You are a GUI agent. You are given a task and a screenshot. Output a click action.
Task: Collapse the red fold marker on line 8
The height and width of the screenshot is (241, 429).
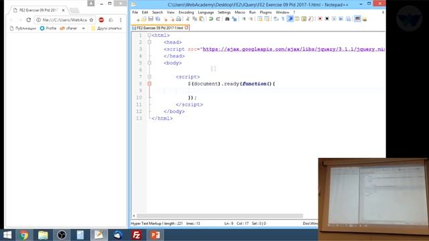(x=149, y=84)
